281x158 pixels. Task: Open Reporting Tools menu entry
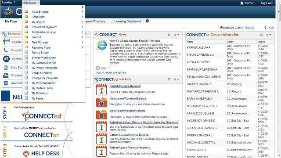41,47
